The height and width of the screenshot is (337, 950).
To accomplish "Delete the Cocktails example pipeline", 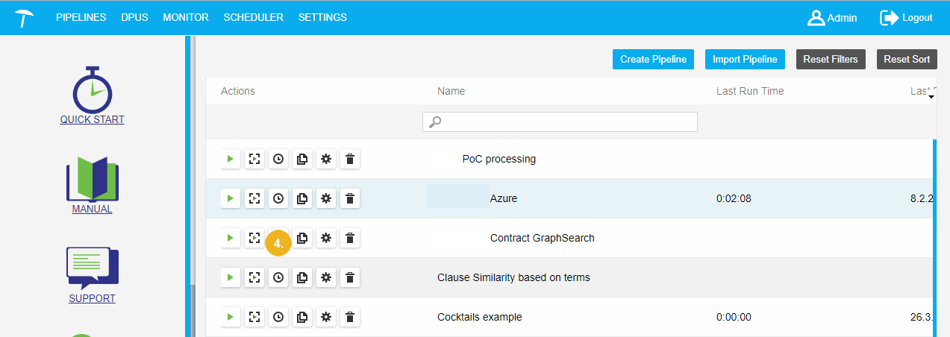I will [350, 317].
